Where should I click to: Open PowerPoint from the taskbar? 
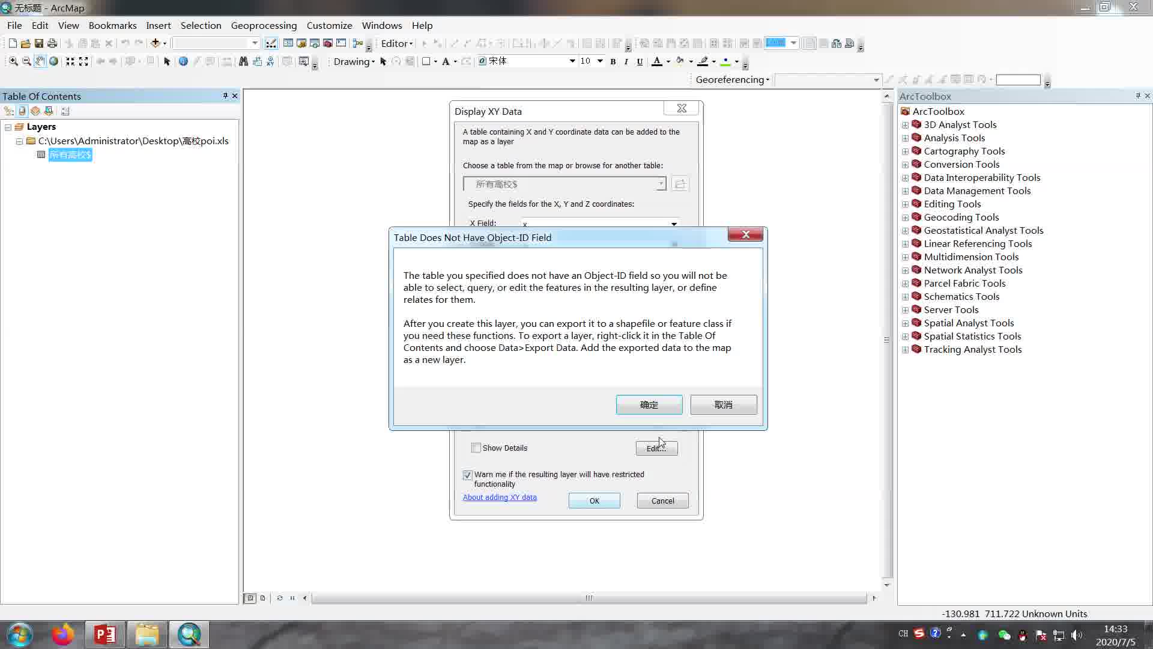[x=105, y=635]
